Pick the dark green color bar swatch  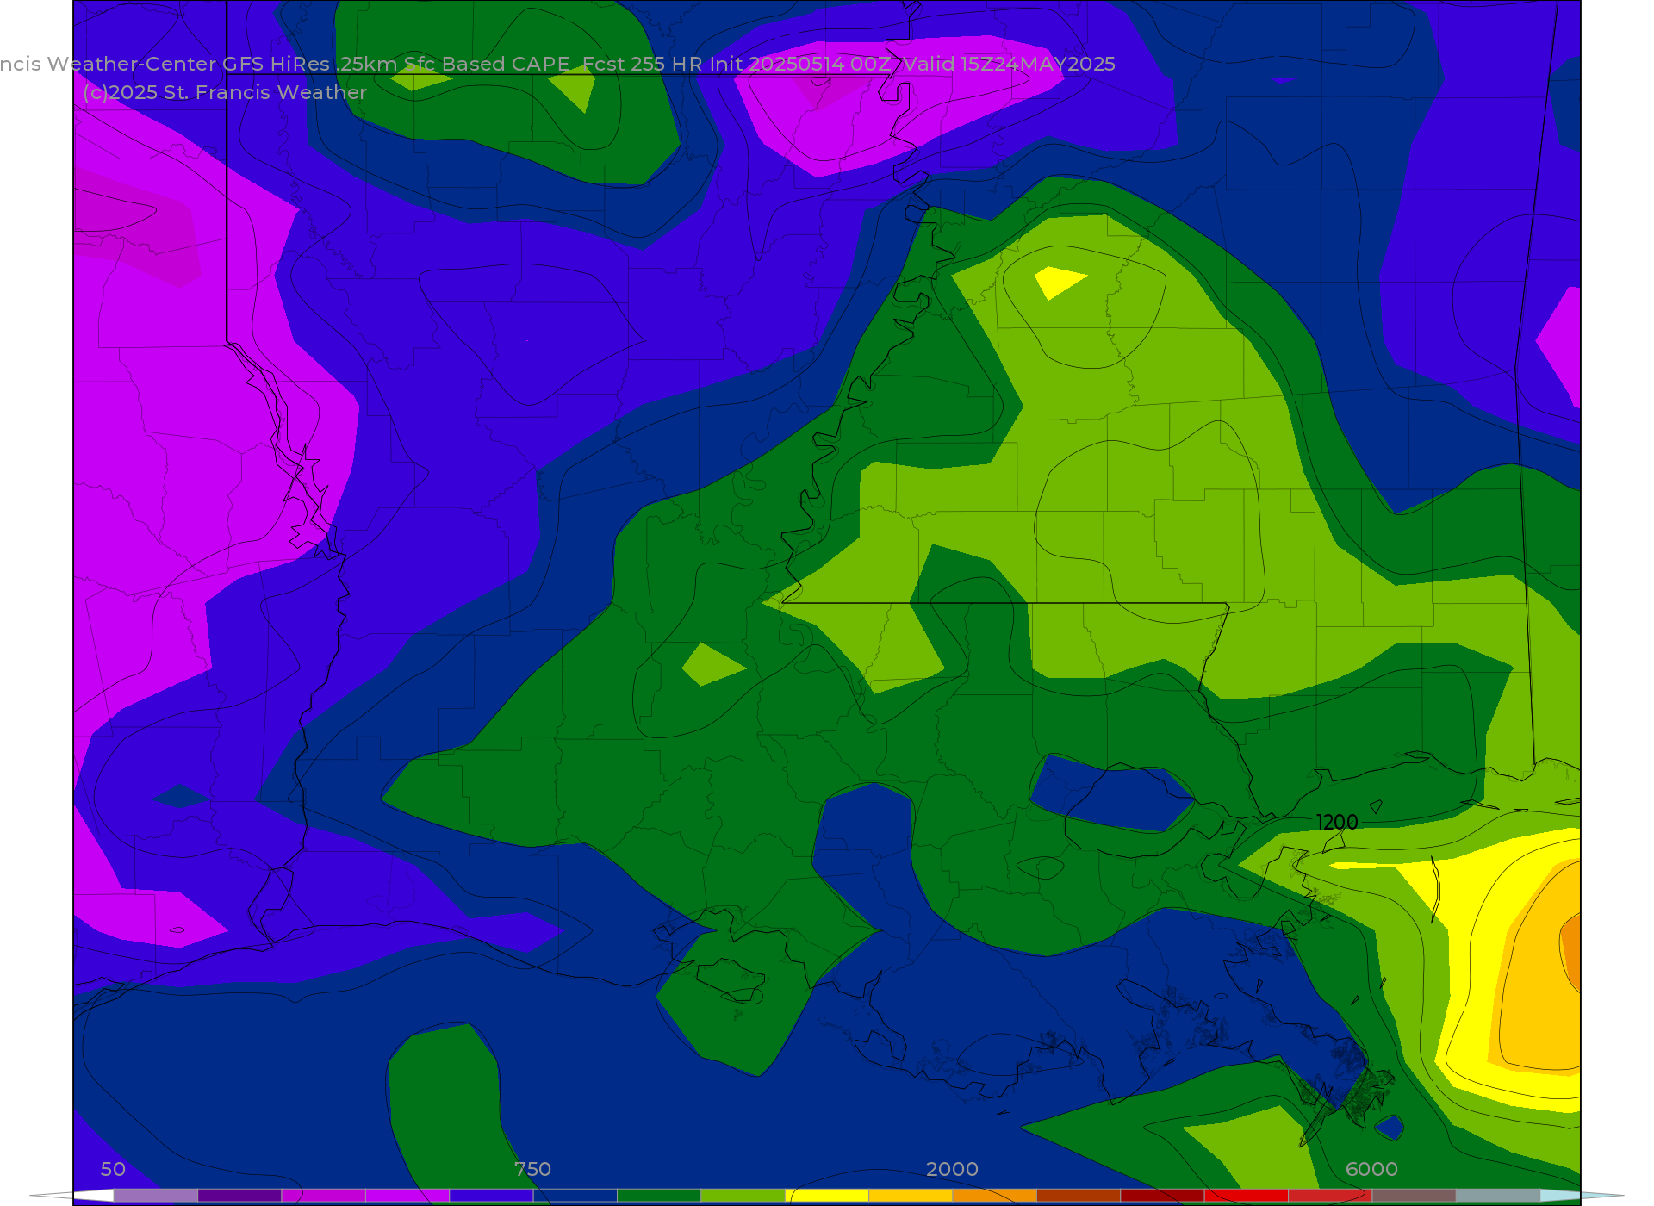659,1196
